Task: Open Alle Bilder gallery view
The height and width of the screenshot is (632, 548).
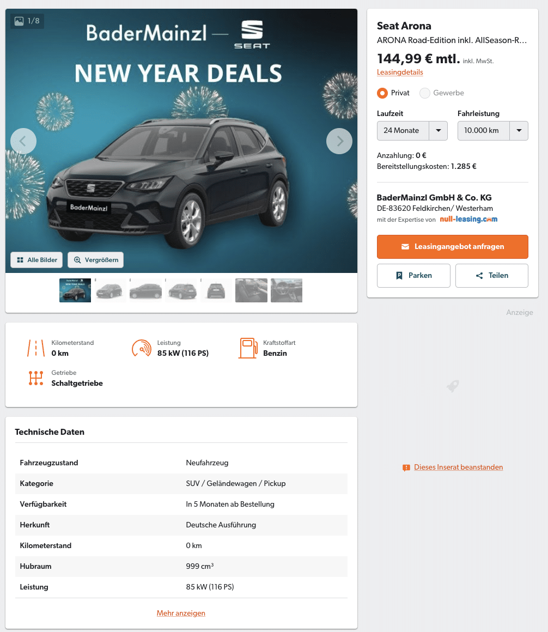Action: tap(36, 260)
